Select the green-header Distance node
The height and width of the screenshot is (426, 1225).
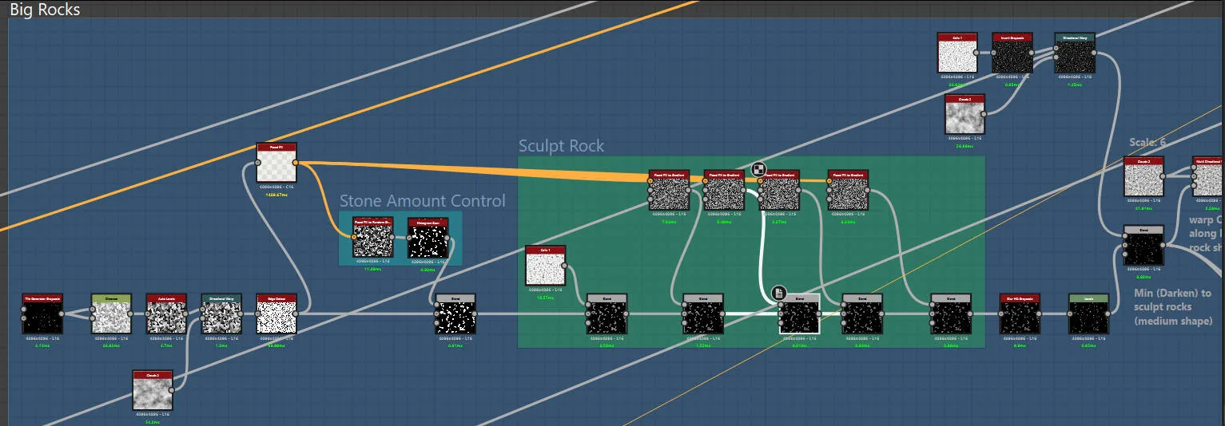point(111,314)
